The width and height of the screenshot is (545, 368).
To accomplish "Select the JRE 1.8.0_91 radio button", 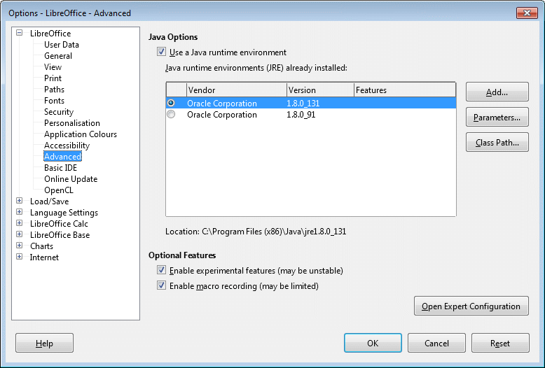I will point(171,114).
